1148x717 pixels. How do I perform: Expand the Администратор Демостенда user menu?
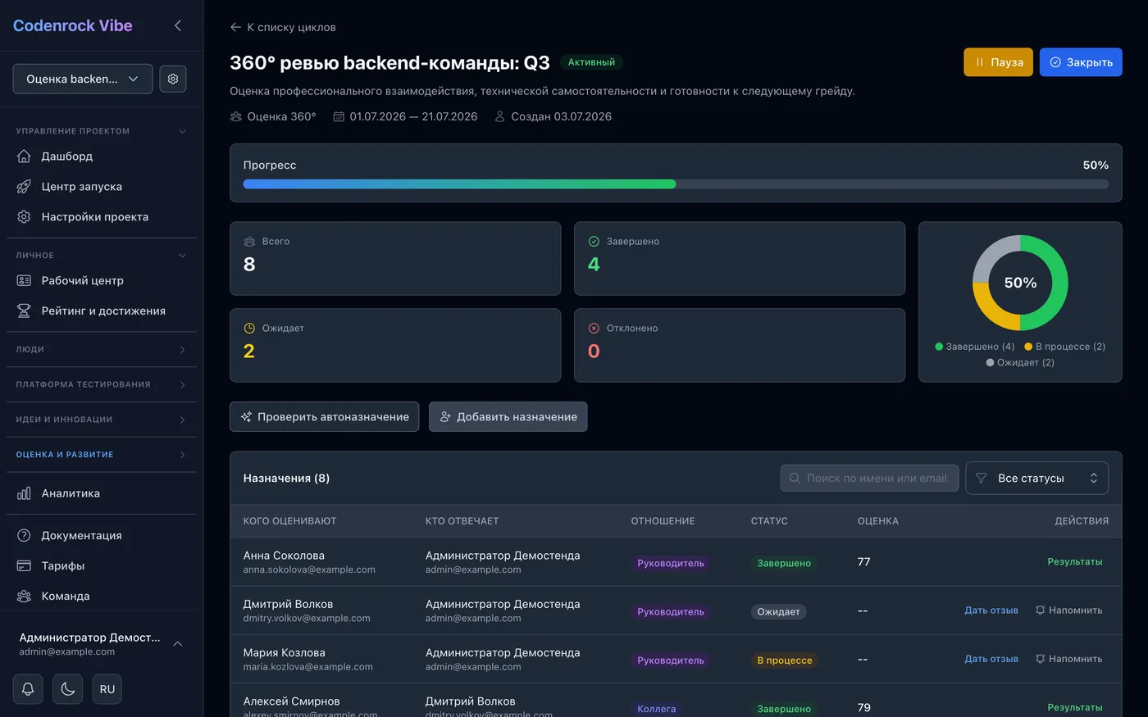102,644
